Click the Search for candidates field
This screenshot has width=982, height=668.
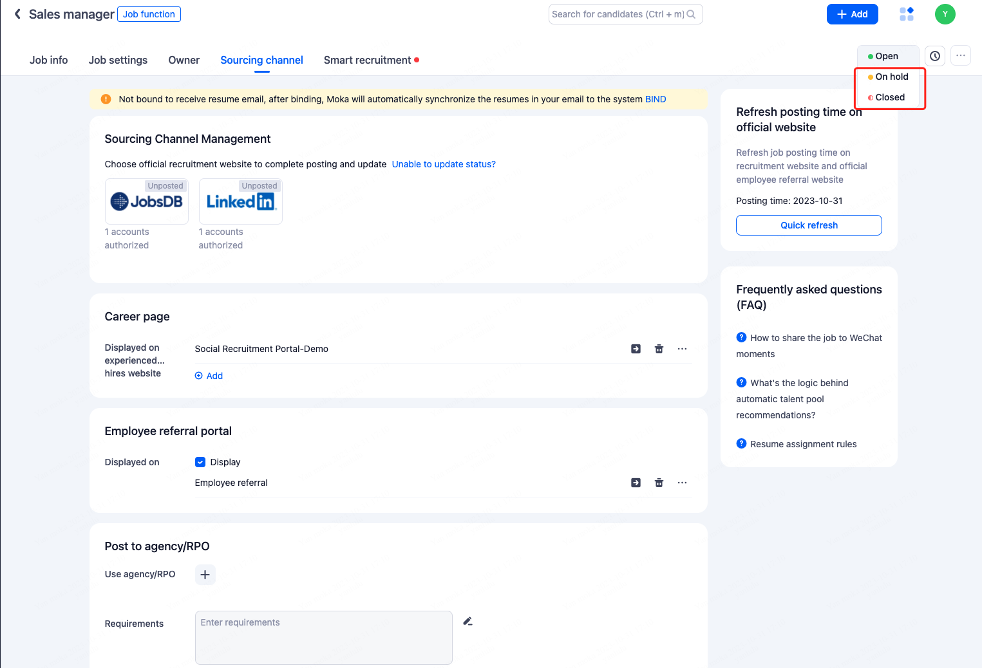click(618, 14)
